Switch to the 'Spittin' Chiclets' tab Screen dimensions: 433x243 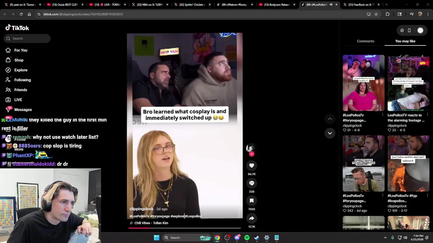(192, 5)
